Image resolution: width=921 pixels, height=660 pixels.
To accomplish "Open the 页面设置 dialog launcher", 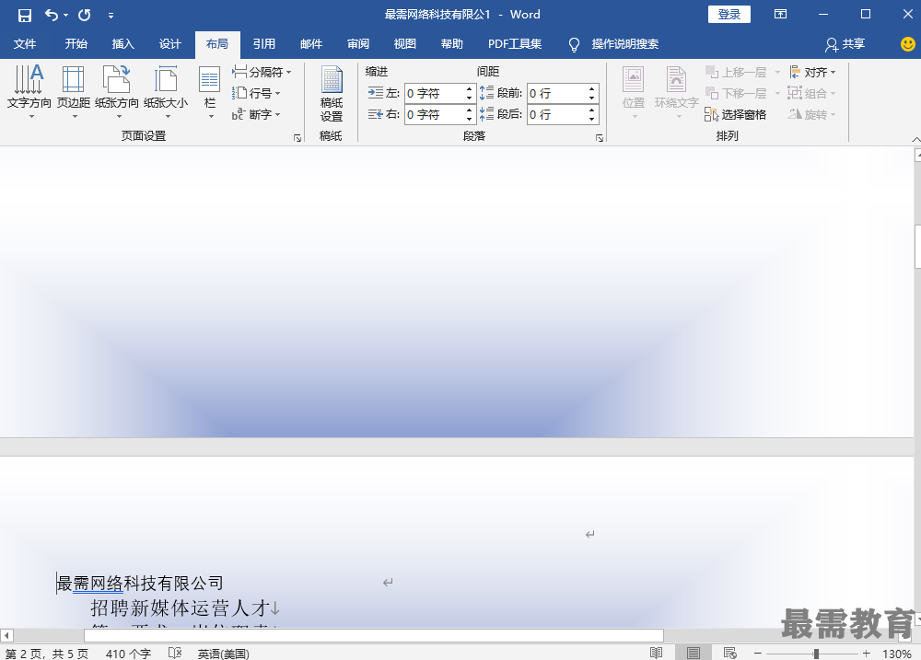I will pyautogui.click(x=297, y=138).
